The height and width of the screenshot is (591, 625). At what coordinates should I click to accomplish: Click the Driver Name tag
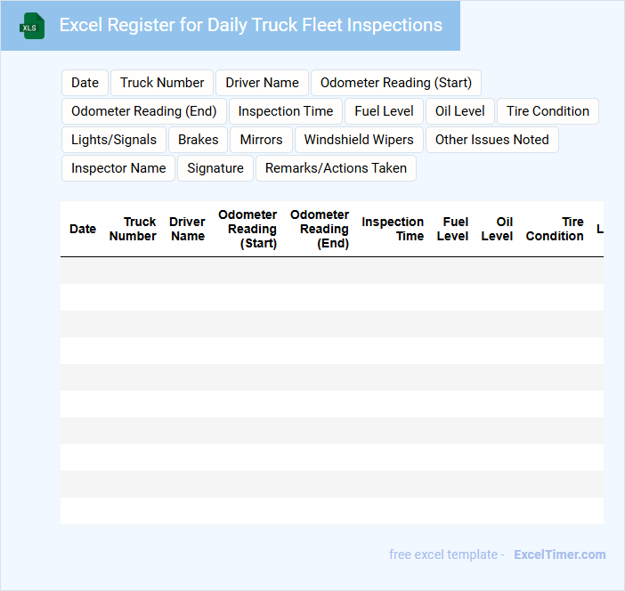262,83
